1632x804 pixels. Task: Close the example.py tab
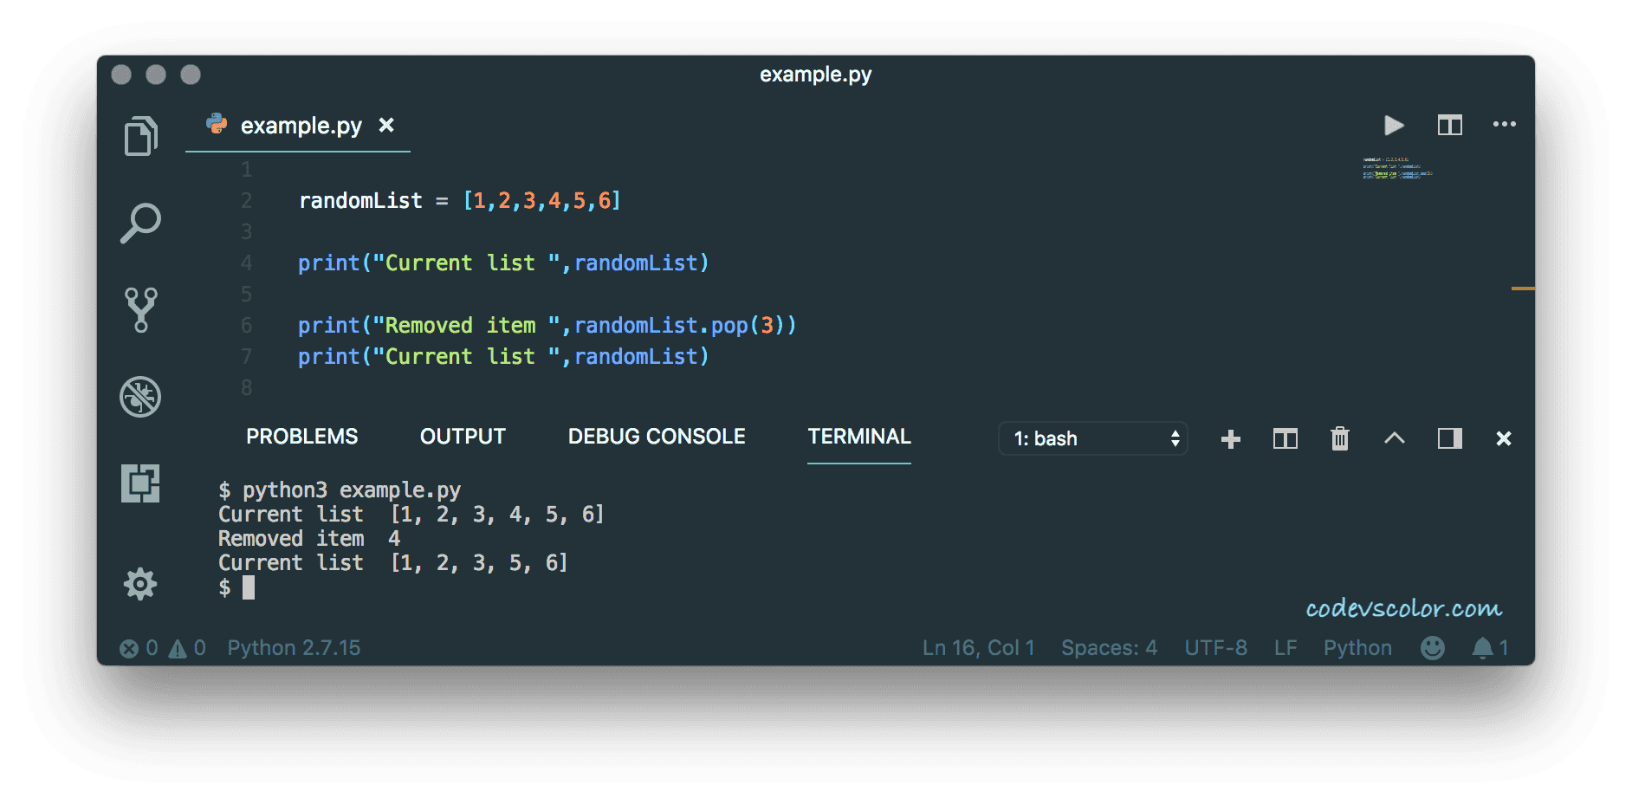coord(386,126)
